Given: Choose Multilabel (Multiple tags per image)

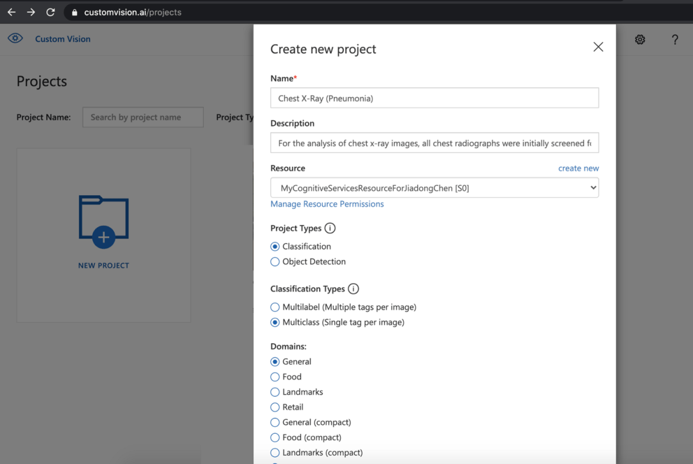Looking at the screenshot, I should 343,307.
